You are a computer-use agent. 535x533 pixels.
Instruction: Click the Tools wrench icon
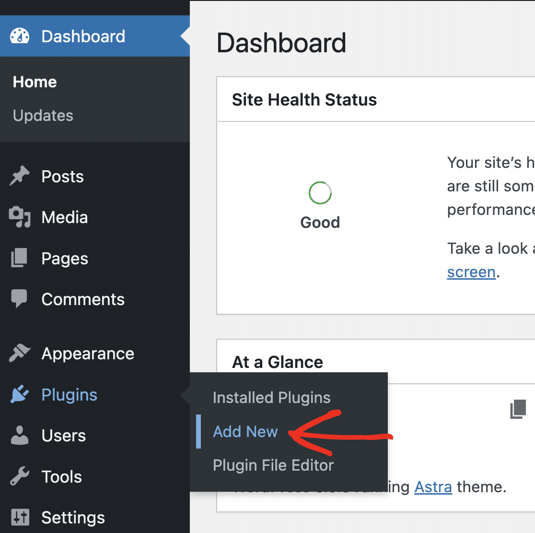point(20,476)
